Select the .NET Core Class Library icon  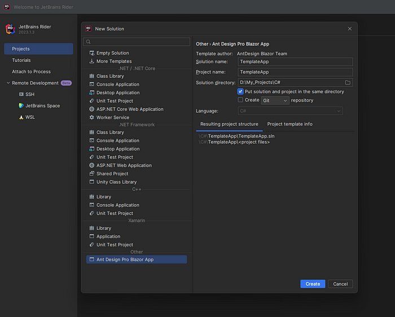[x=91, y=76]
